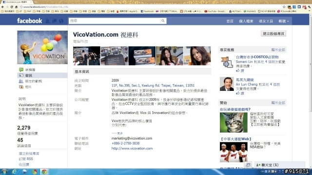Click the wall (塗鴉牆) sidebar icon
Image resolution: width=312 pixels, height=175 pixels.
(21, 70)
